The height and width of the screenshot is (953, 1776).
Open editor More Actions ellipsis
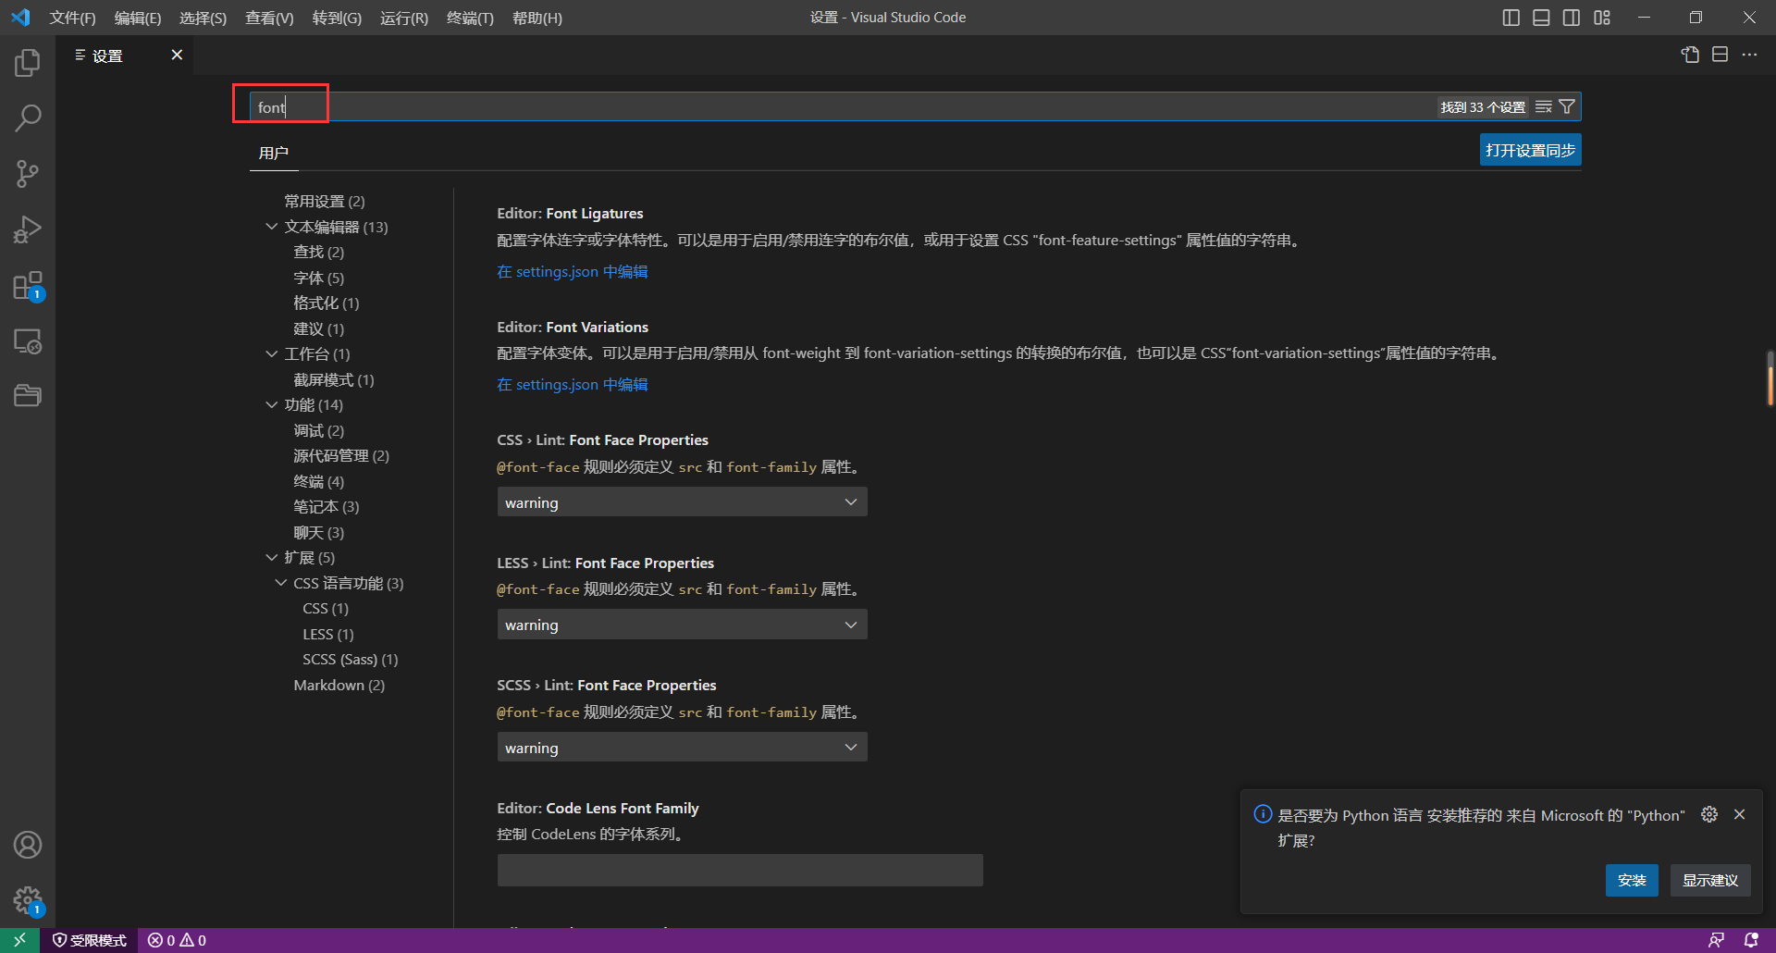tap(1749, 55)
